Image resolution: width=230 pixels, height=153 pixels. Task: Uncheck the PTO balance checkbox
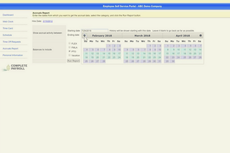[x=69, y=51]
